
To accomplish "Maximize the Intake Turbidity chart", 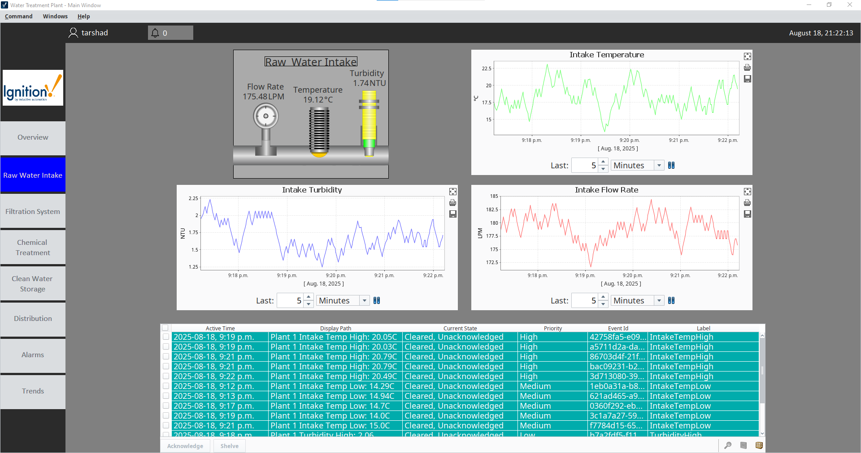I will [453, 192].
